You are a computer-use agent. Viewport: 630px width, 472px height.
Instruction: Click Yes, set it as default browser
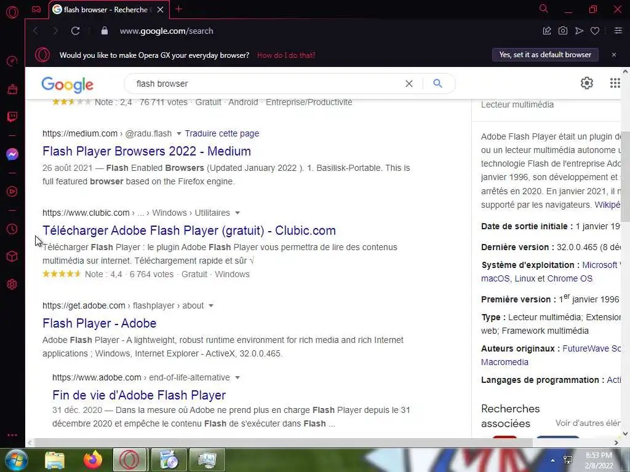[x=545, y=55]
